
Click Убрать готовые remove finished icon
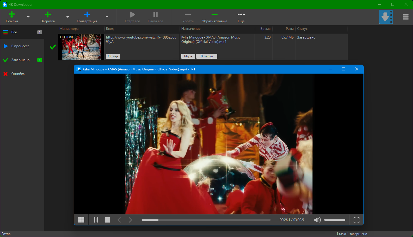coord(215,15)
